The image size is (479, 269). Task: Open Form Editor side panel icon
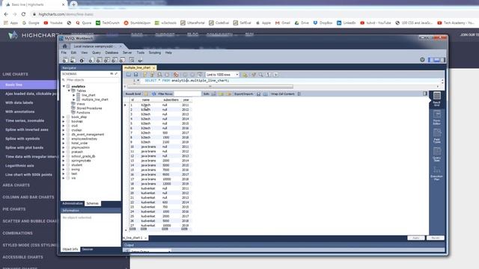437,118
